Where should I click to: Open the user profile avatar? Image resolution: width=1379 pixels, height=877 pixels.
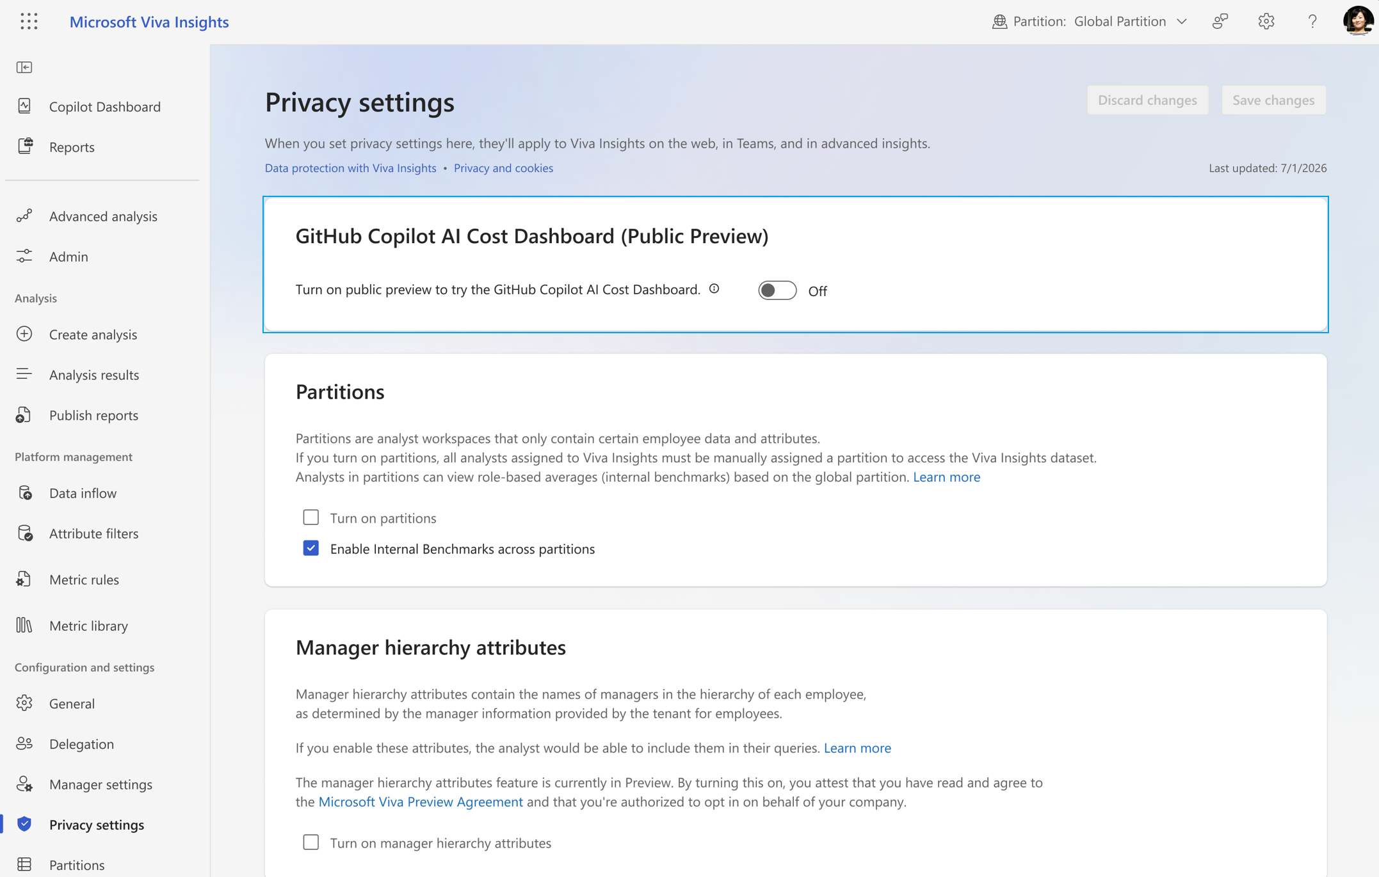tap(1358, 21)
